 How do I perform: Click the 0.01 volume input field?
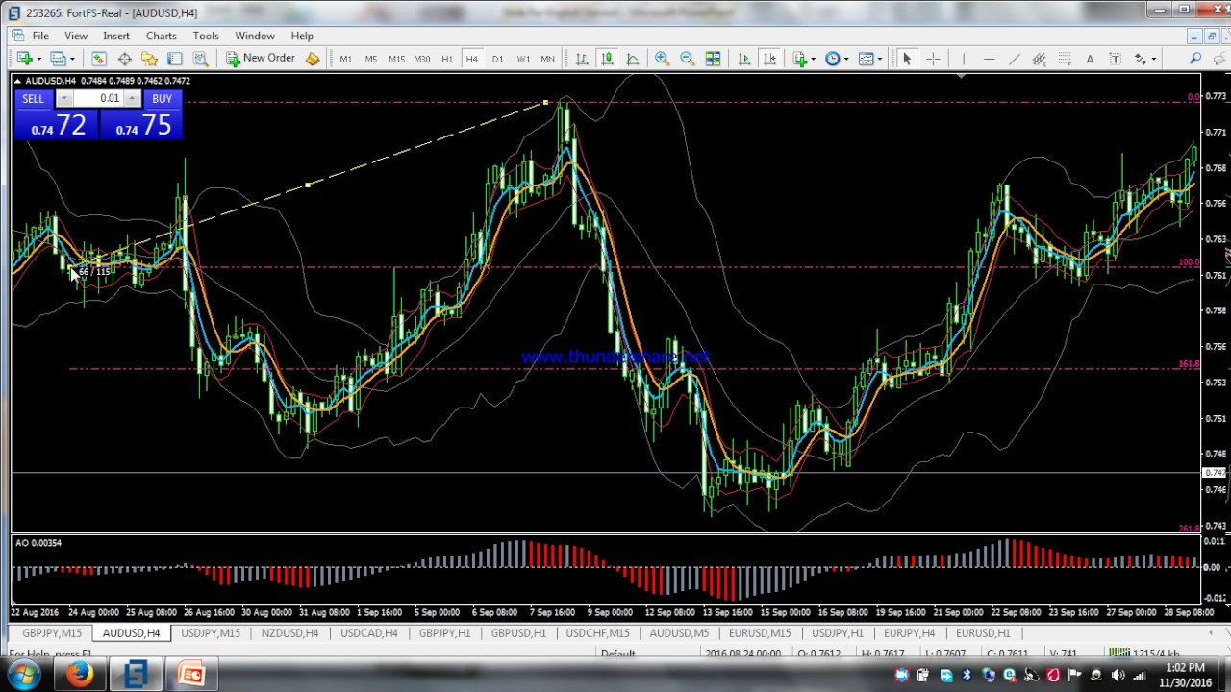98,98
